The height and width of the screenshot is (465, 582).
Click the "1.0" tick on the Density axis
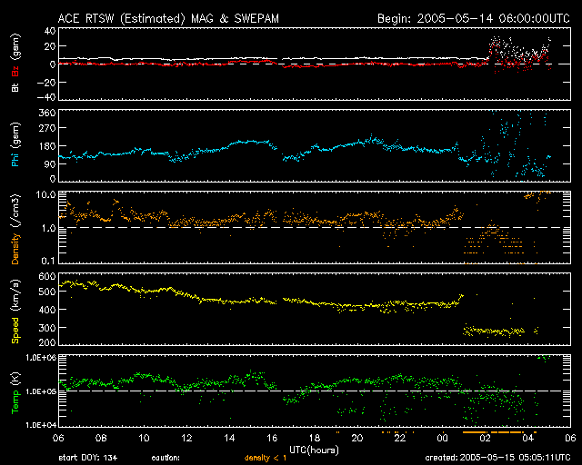point(48,228)
